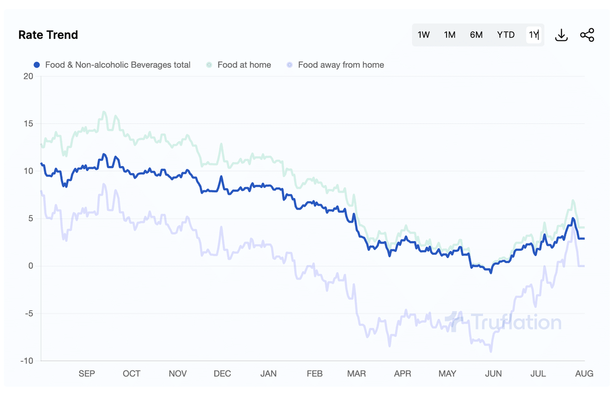The width and height of the screenshot is (616, 394).
Task: Click the AUG label on the x-axis
Action: pyautogui.click(x=584, y=373)
